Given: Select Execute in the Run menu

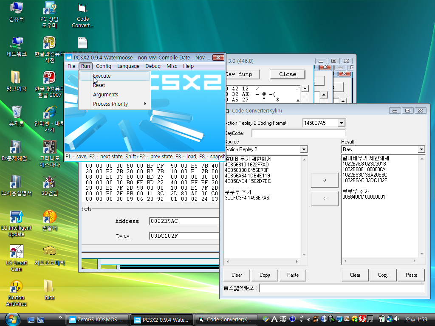Looking at the screenshot, I should [x=115, y=76].
